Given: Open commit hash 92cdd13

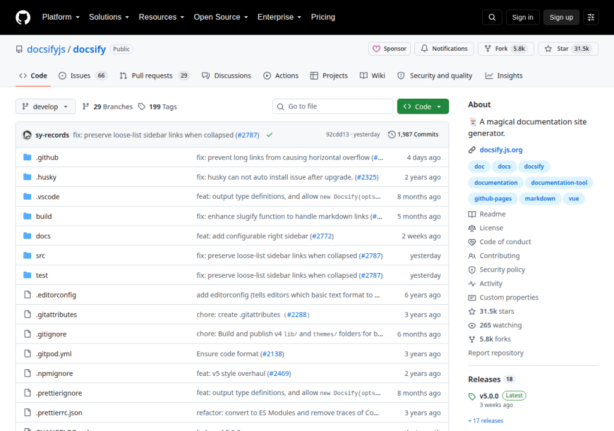Looking at the screenshot, I should 337,135.
